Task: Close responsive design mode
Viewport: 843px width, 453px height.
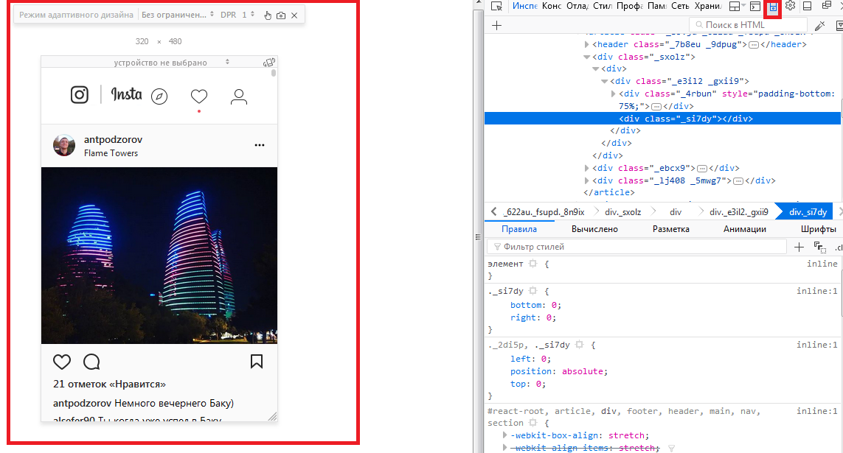Action: 294,15
